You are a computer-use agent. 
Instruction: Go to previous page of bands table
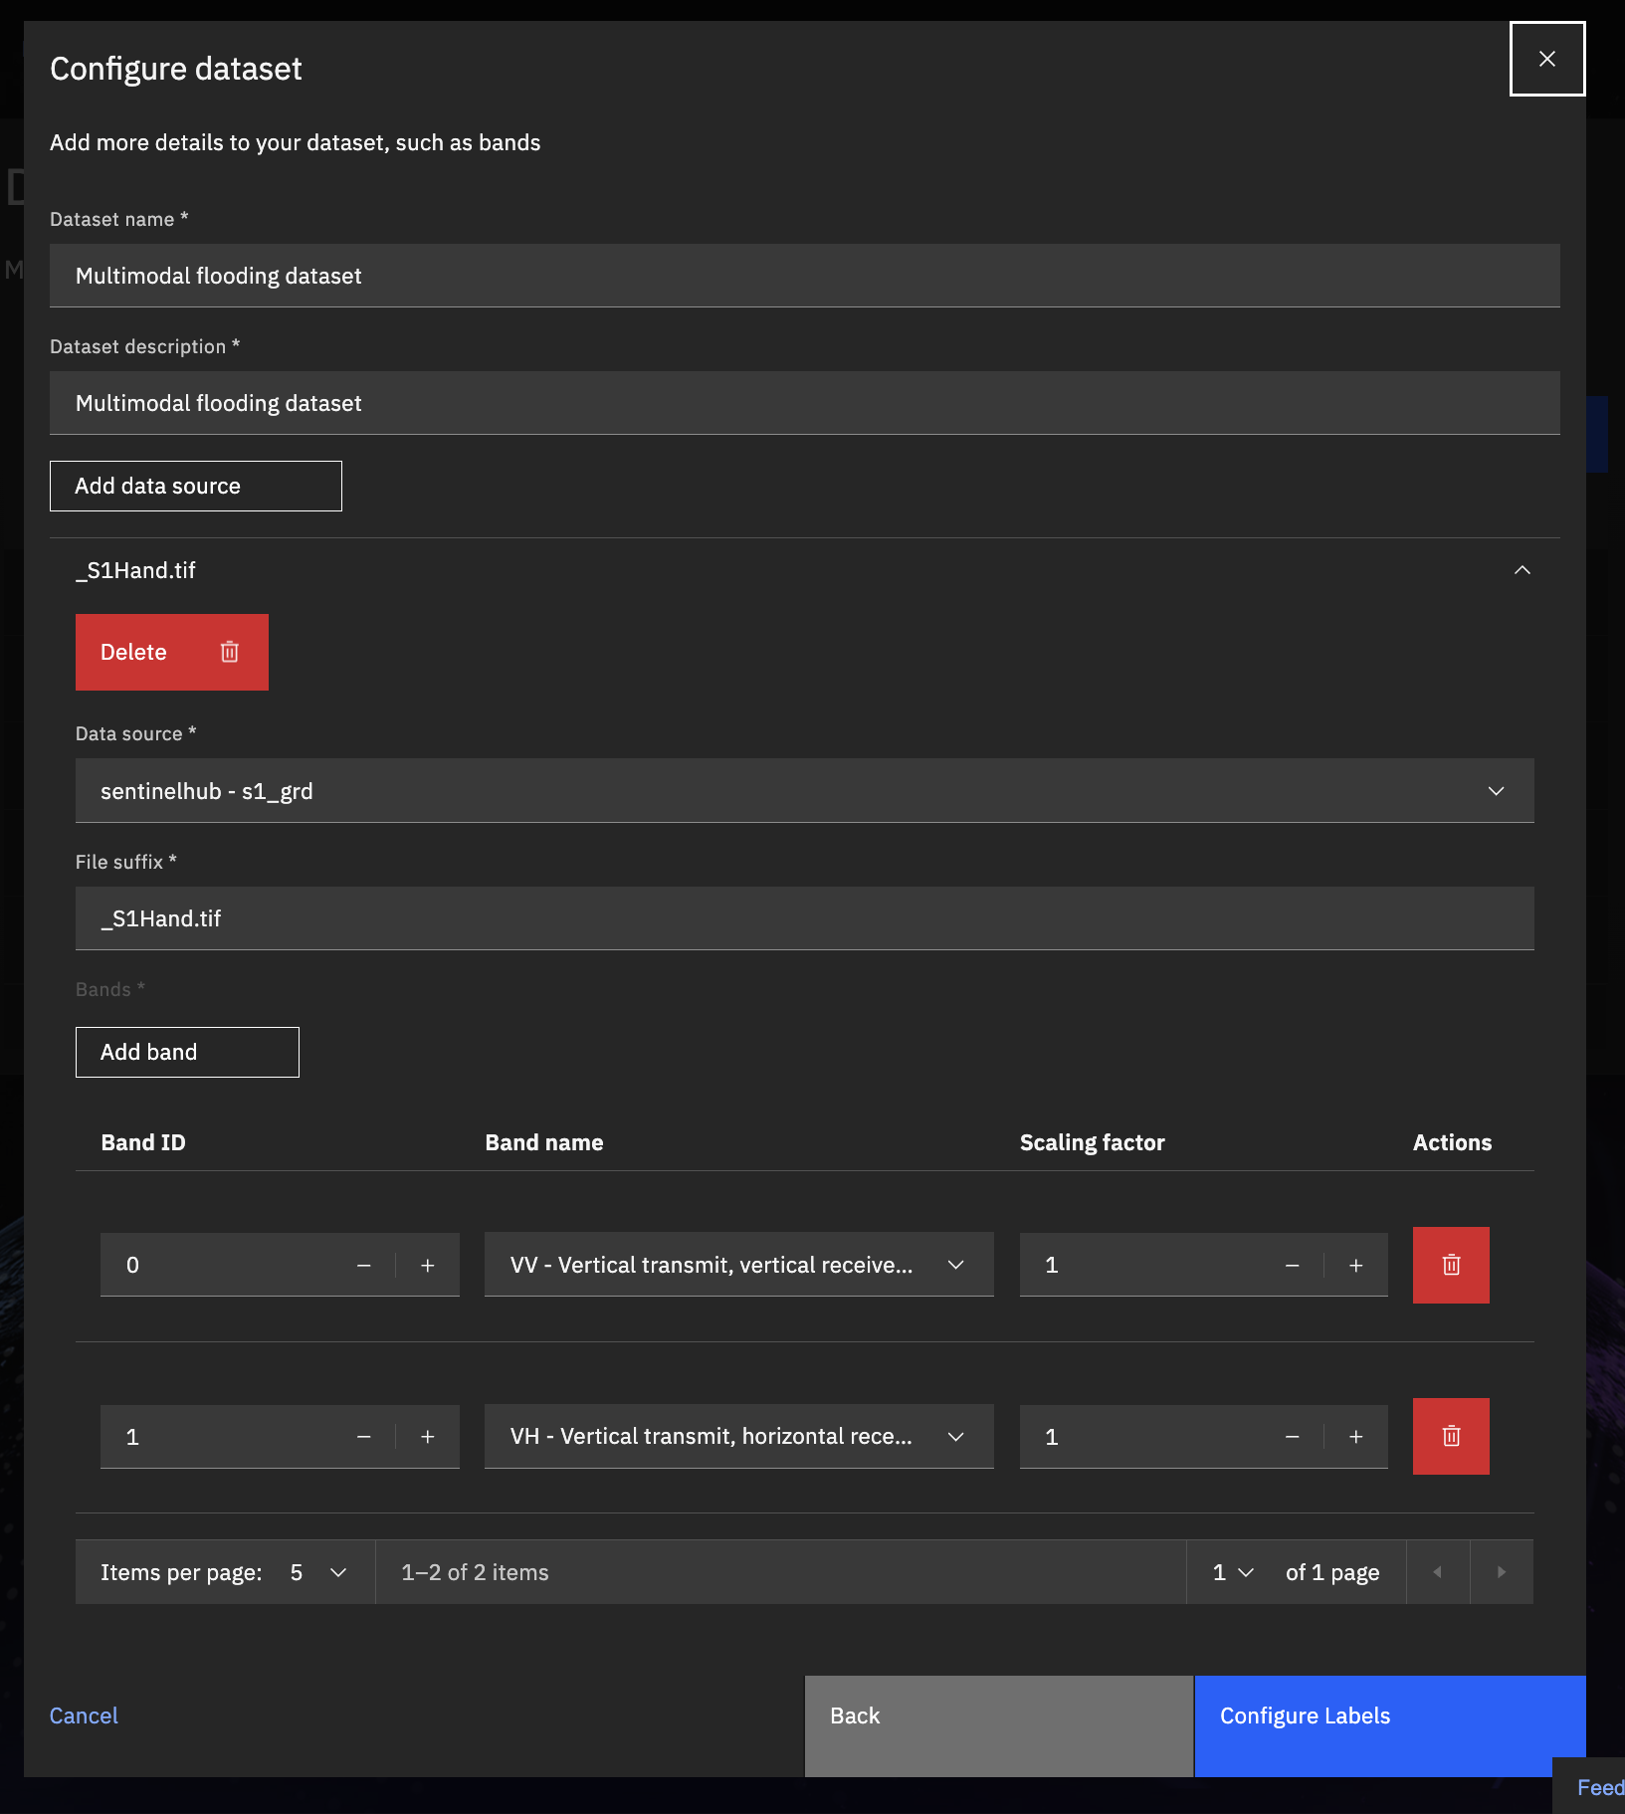(1437, 1572)
